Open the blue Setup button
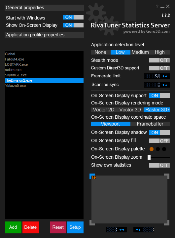This screenshot has width=175, height=238. click(75, 227)
